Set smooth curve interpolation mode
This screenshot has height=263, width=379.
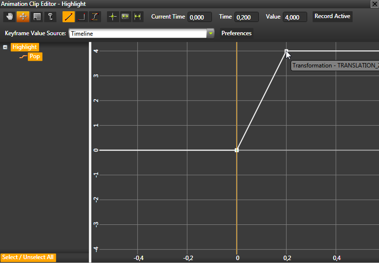coord(95,17)
